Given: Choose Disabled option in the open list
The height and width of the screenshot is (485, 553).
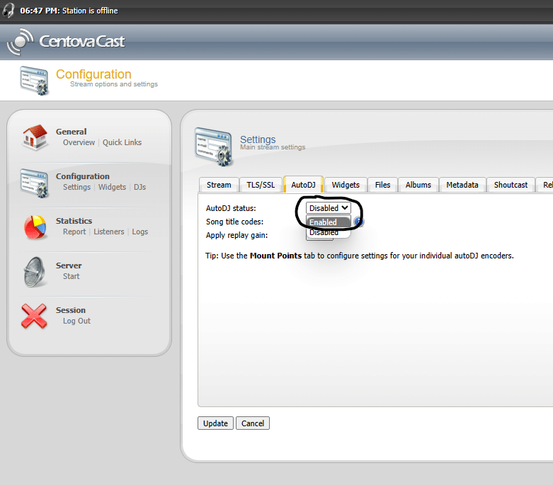Looking at the screenshot, I should tap(328, 232).
